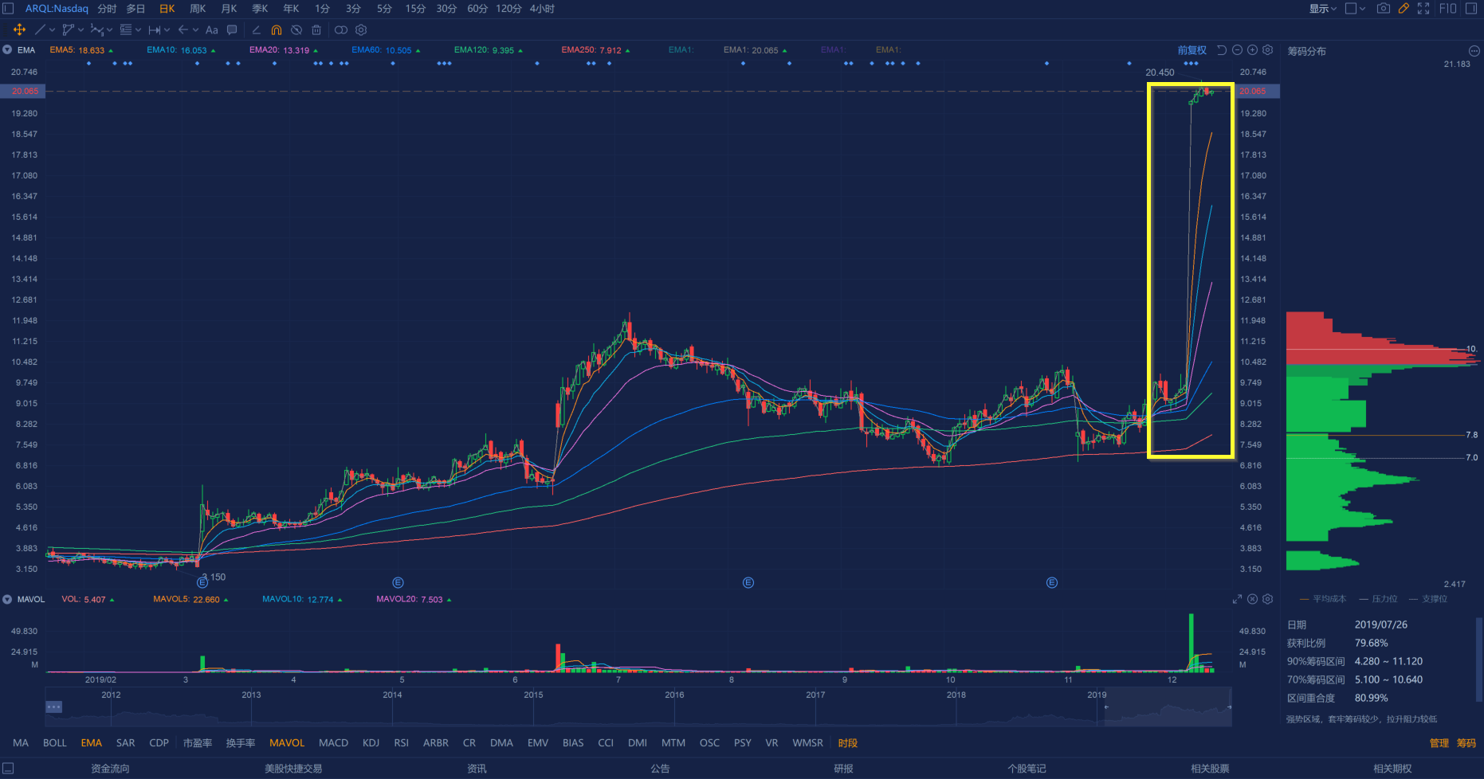
Task: Click the 前复权 price adjustment button
Action: [1192, 50]
